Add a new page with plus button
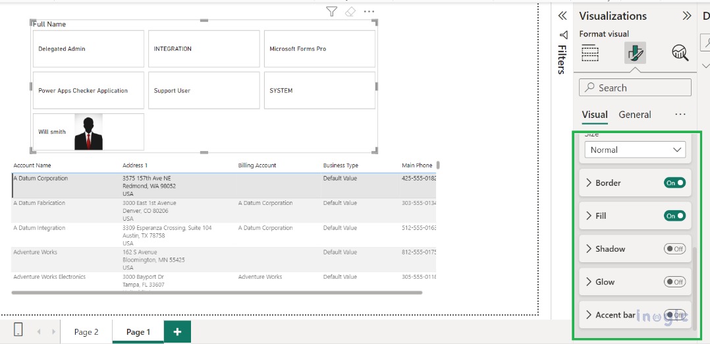 (177, 332)
